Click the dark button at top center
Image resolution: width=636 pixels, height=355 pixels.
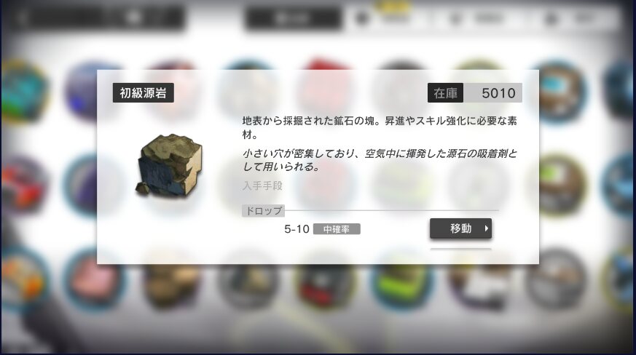point(293,18)
